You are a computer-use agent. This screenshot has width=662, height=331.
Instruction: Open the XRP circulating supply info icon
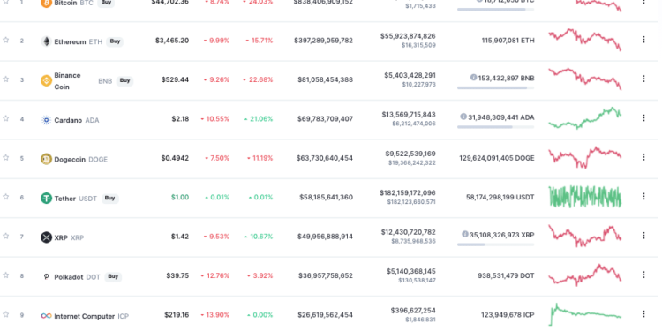click(465, 234)
